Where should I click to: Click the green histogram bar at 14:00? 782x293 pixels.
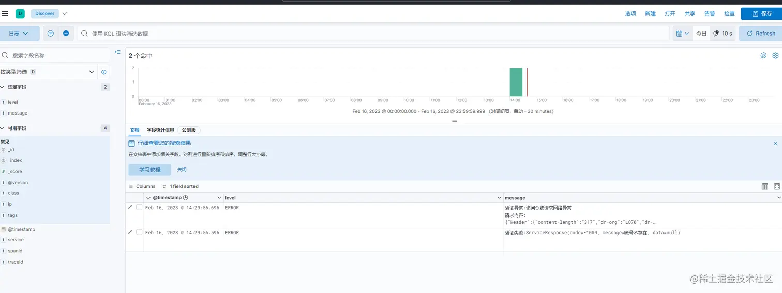(x=516, y=82)
